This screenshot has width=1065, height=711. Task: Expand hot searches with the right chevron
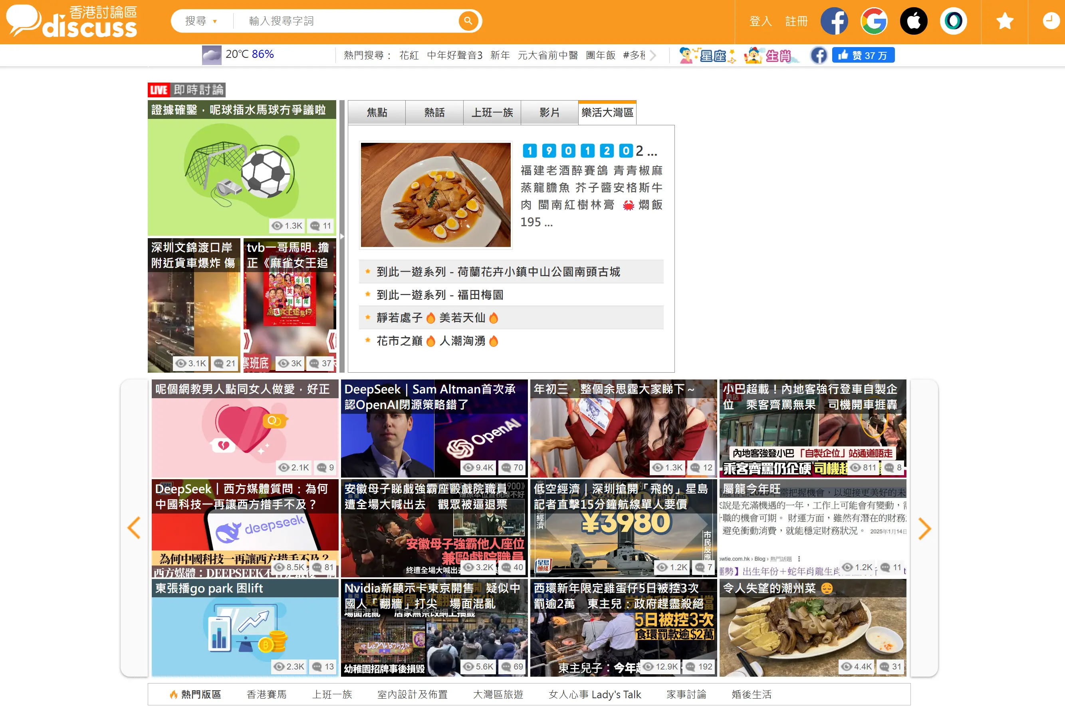(653, 55)
